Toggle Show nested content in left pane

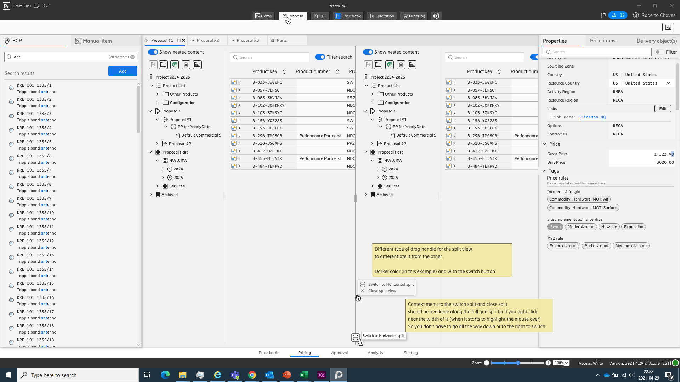(153, 52)
